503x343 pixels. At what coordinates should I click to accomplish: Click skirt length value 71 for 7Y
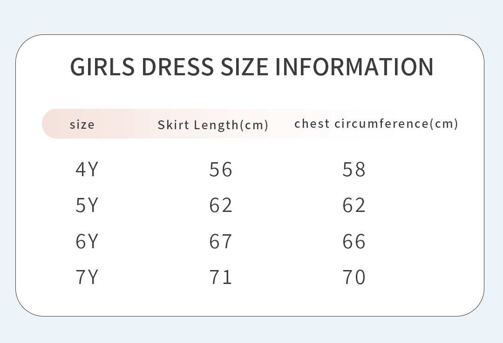221,277
